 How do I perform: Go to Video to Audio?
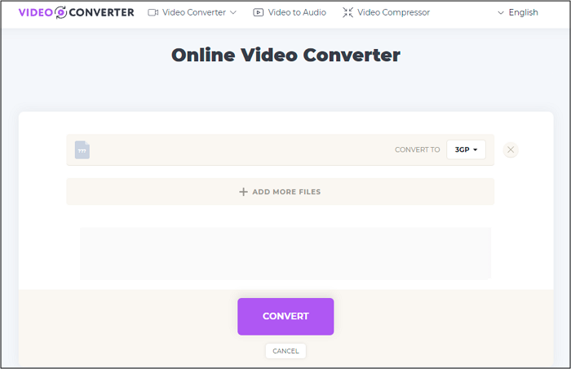(x=299, y=12)
